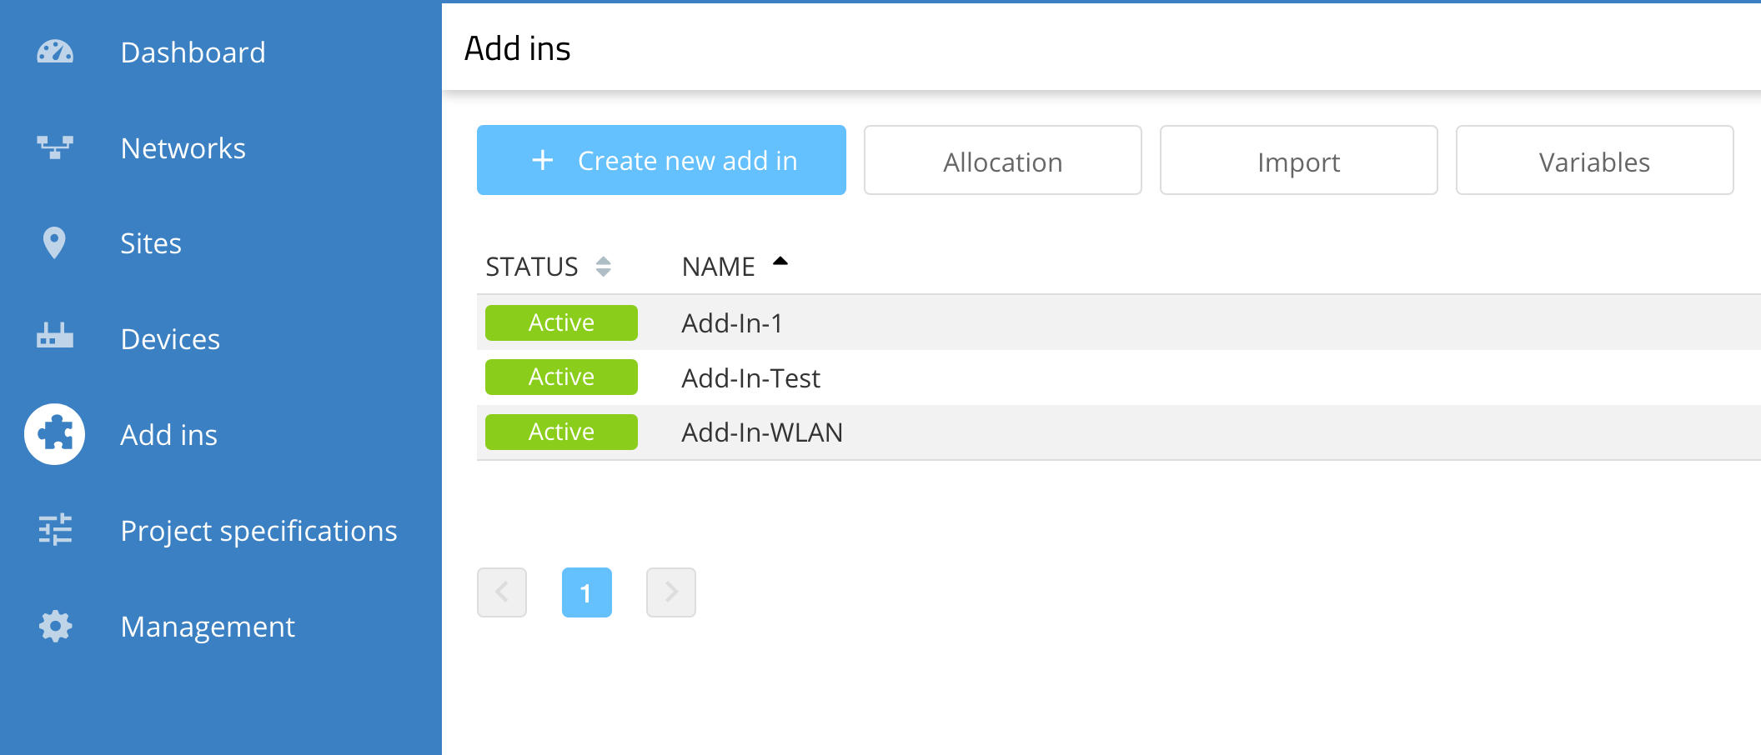The image size is (1761, 755).
Task: Go to previous page with left chevron
Action: [x=502, y=592]
